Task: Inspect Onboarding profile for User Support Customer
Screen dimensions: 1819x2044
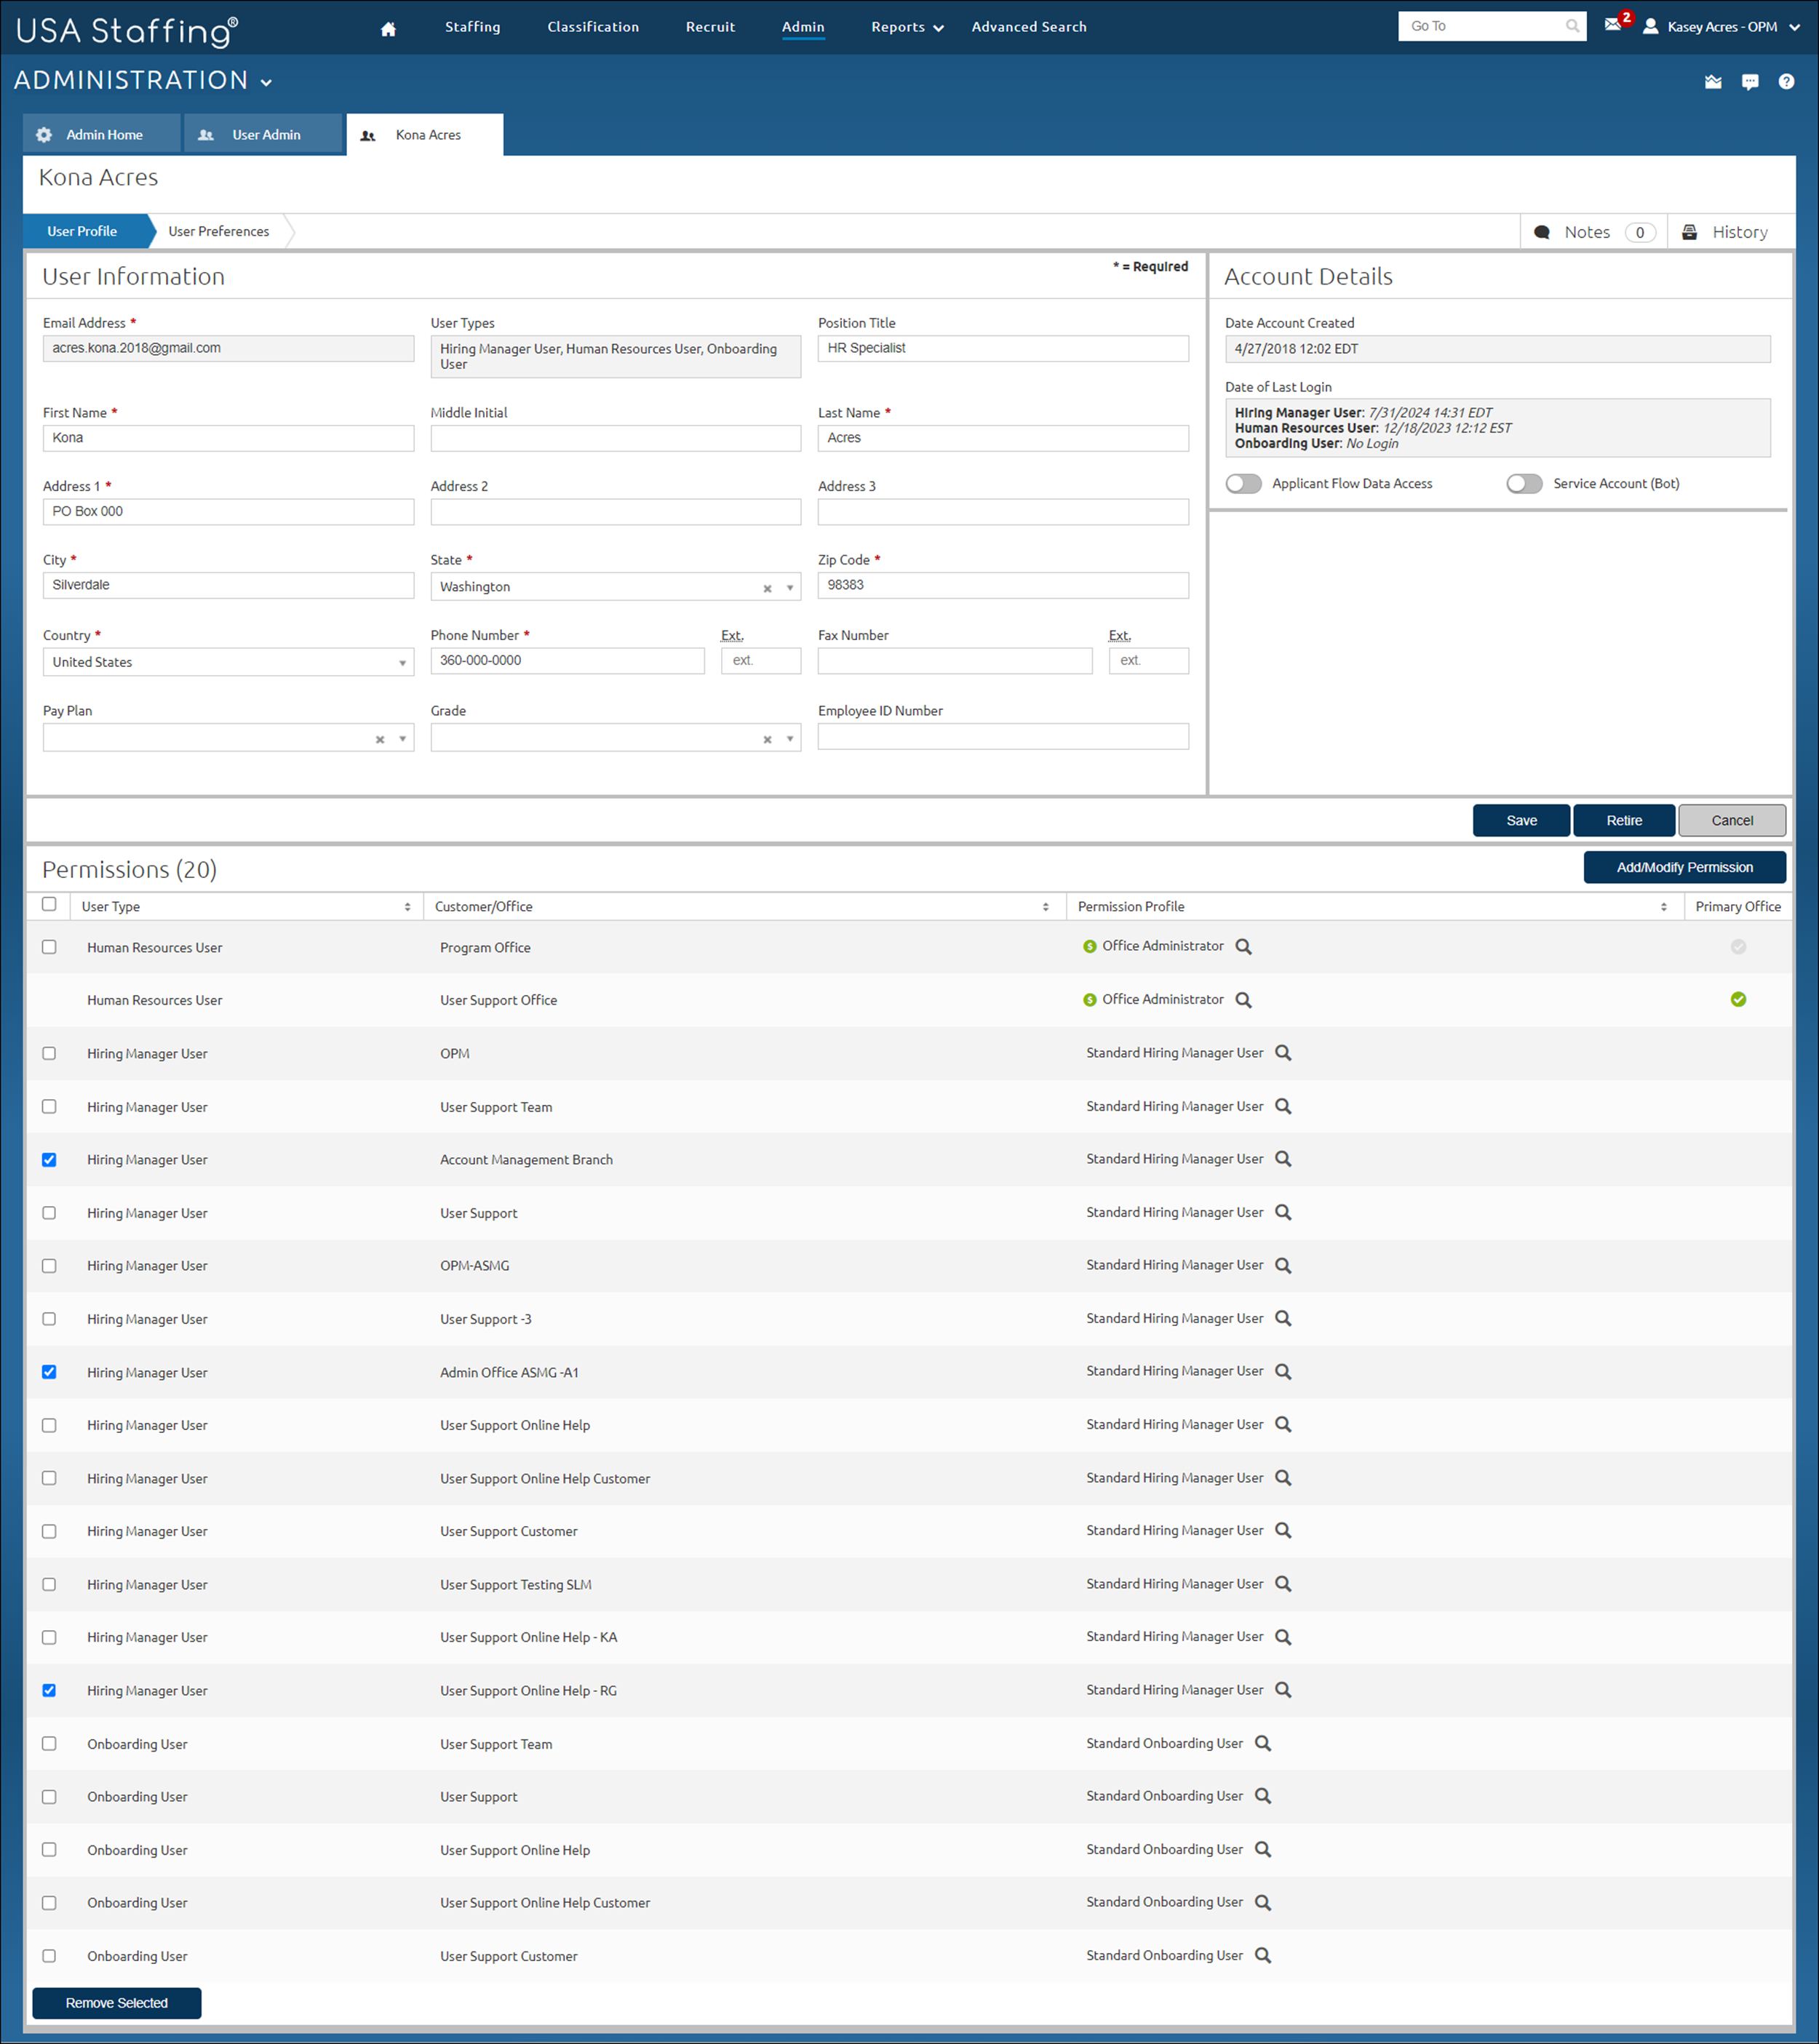Action: click(x=1263, y=1955)
